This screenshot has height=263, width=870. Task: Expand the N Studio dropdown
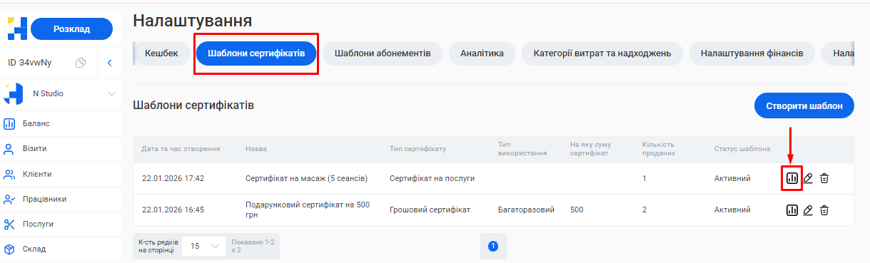[x=111, y=93]
